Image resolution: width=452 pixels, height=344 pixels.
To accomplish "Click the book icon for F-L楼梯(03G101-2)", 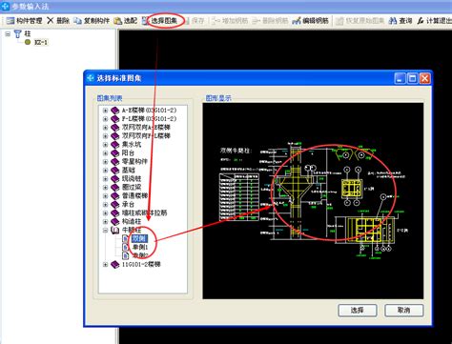I will pyautogui.click(x=115, y=119).
